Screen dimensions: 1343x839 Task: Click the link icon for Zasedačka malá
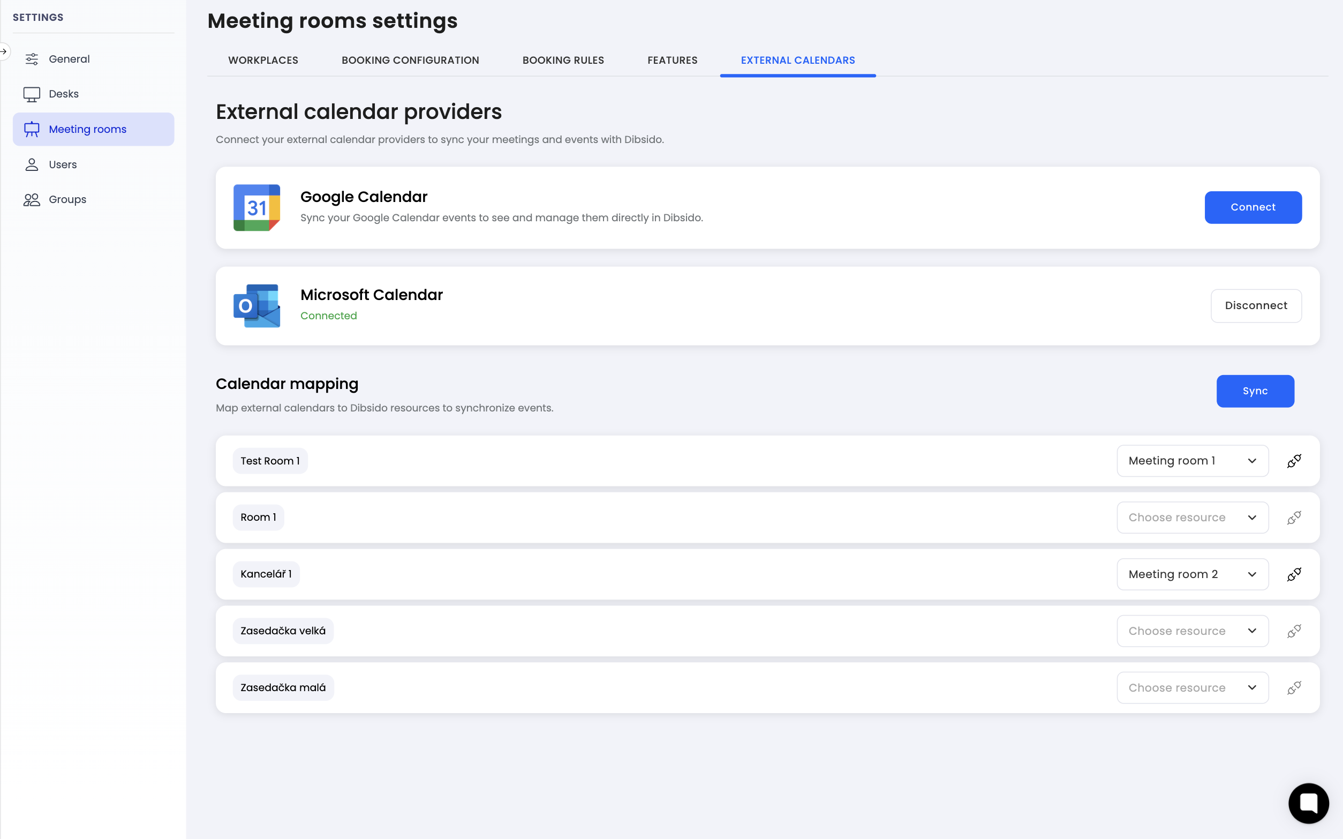tap(1294, 687)
